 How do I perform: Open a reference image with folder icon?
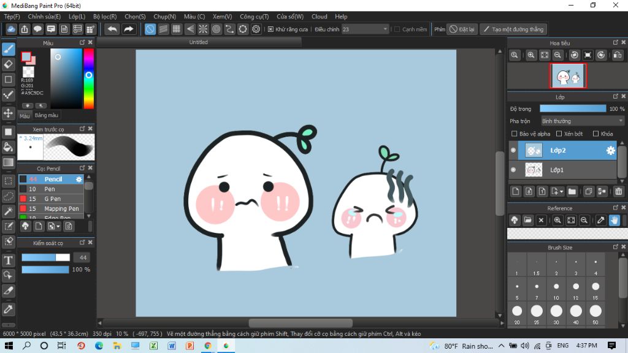point(528,220)
